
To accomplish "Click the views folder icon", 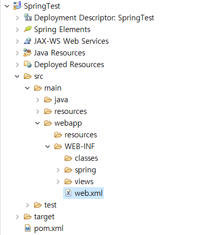I will click(x=68, y=182).
